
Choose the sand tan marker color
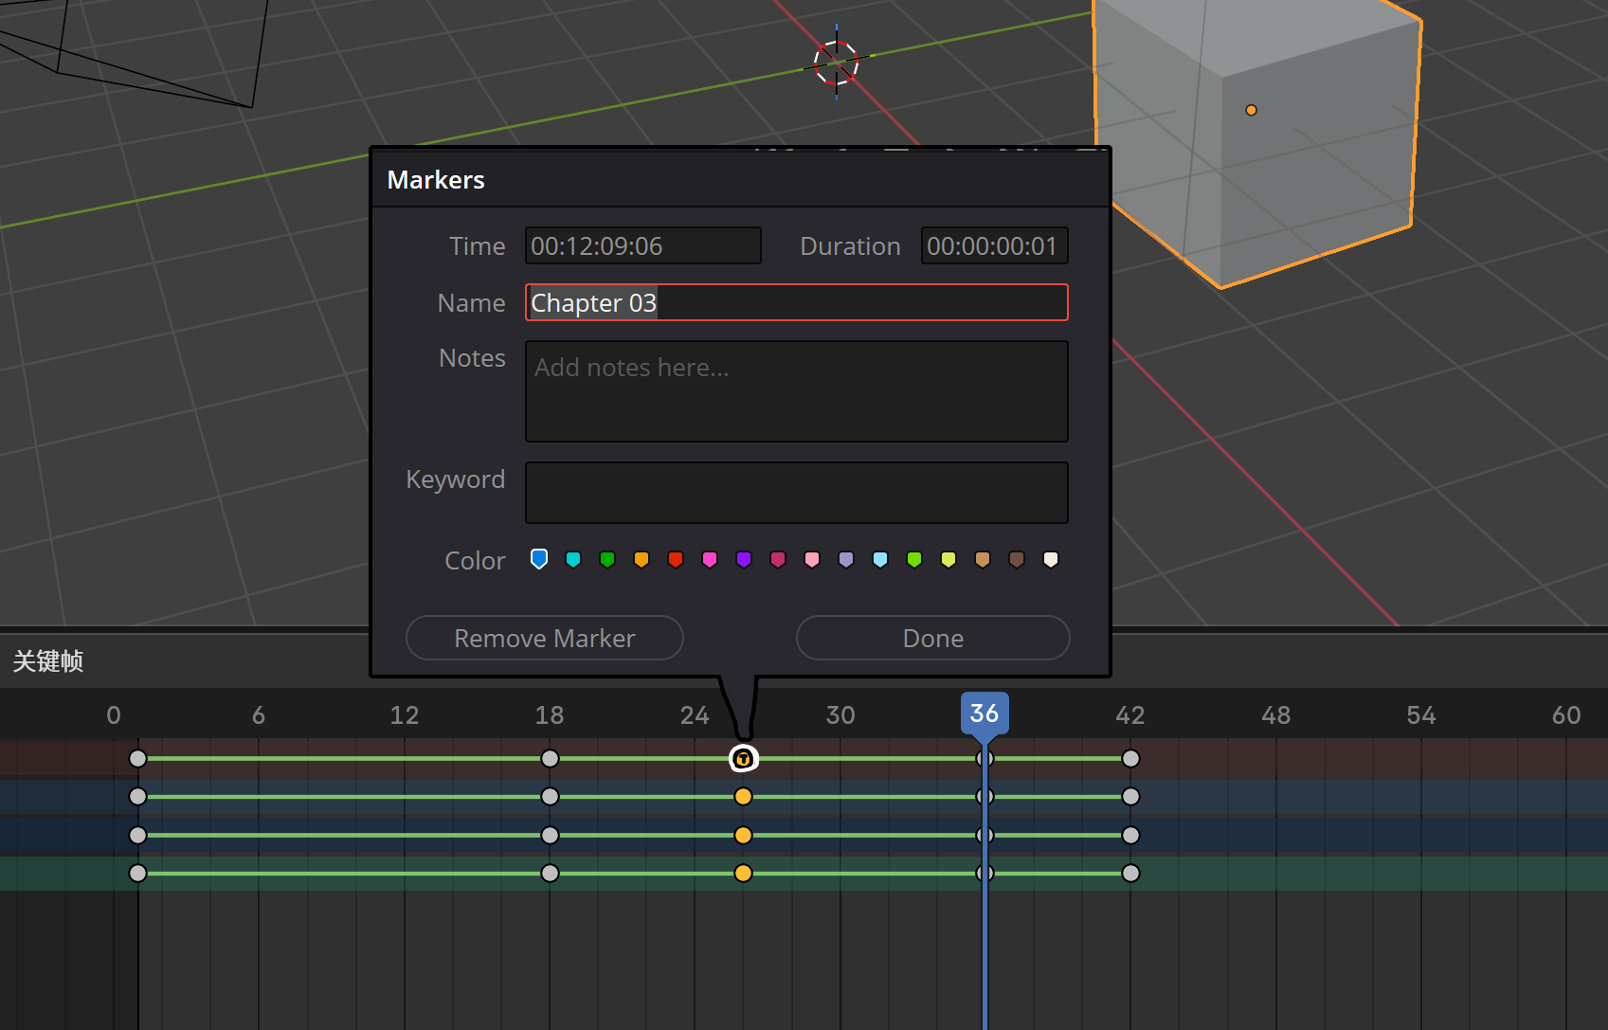(983, 559)
